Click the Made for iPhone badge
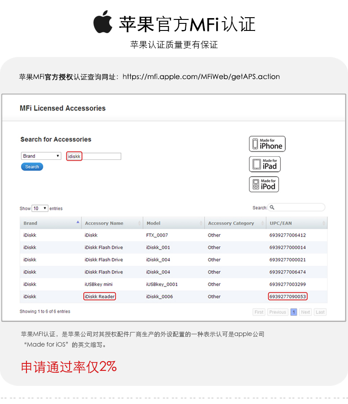Viewport: 348px width, 404px height. (267, 144)
